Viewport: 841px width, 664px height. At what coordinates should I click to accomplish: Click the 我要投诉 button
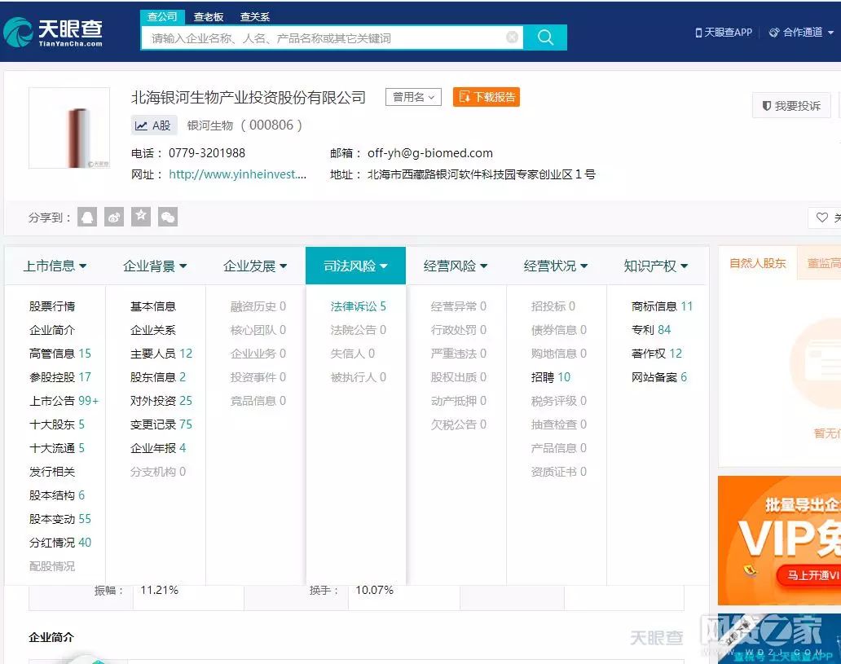click(x=791, y=106)
